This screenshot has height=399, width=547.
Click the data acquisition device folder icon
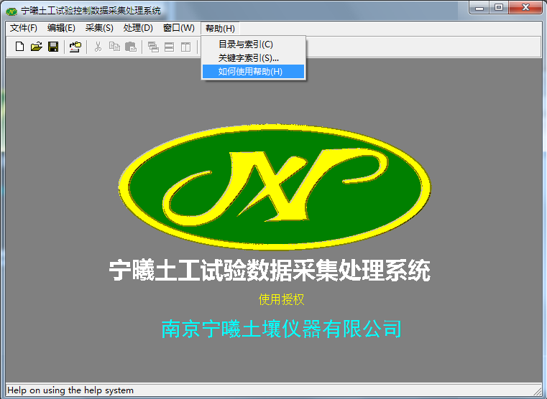coord(75,47)
